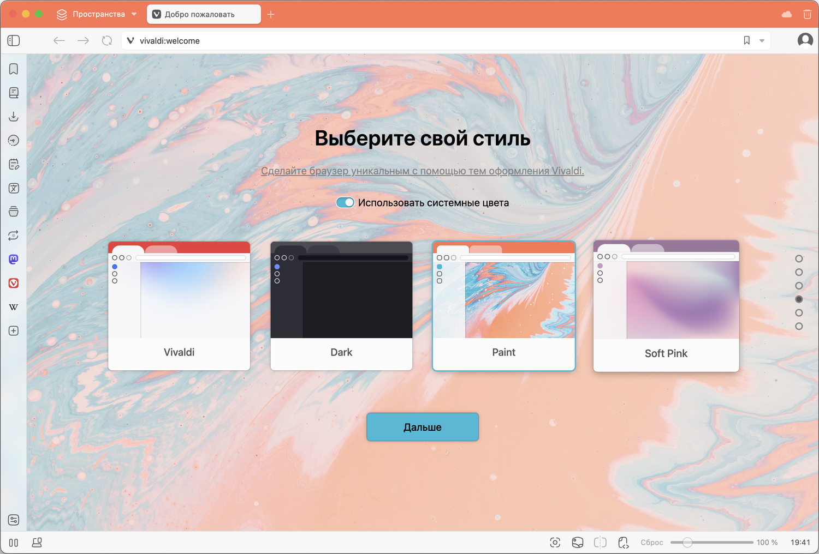Click the page tiling icon
This screenshot has height=554, width=819.
[600, 542]
